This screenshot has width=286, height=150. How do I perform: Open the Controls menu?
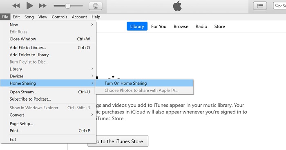59,17
